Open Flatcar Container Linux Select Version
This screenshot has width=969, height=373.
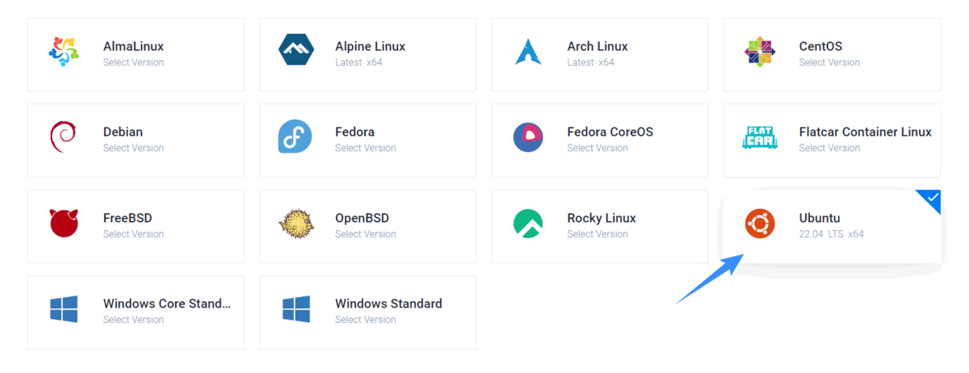tap(829, 148)
